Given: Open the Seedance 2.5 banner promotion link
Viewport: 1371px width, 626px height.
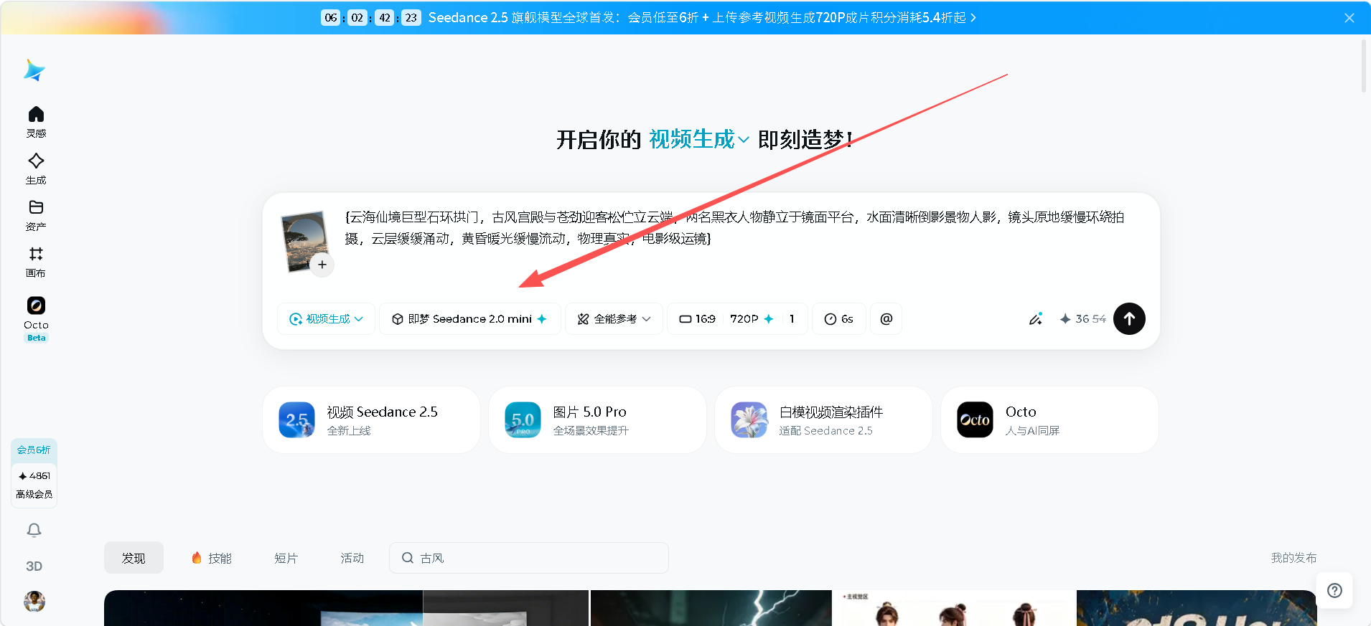Looking at the screenshot, I should pyautogui.click(x=702, y=17).
